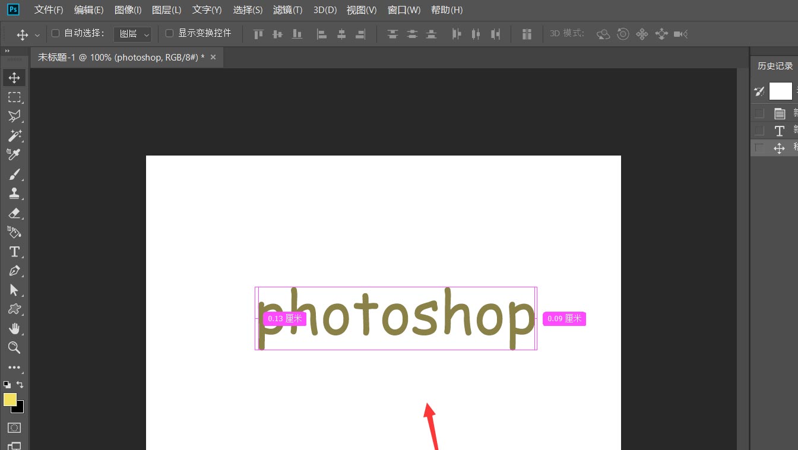Open the 3D(D) menu
This screenshot has width=798, height=450.
tap(325, 10)
